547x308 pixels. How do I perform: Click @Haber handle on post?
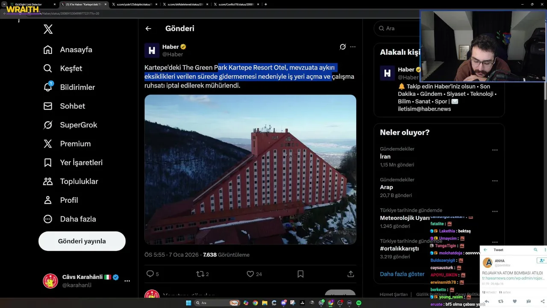[173, 54]
